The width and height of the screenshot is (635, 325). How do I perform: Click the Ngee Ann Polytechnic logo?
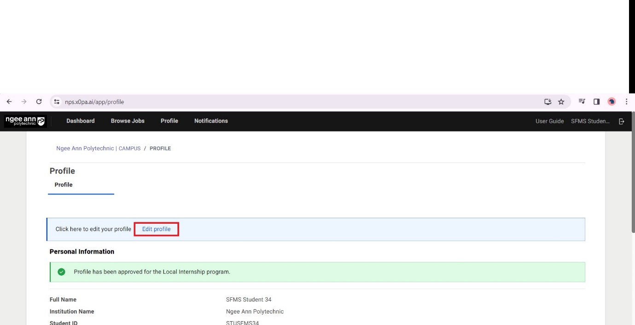click(25, 121)
